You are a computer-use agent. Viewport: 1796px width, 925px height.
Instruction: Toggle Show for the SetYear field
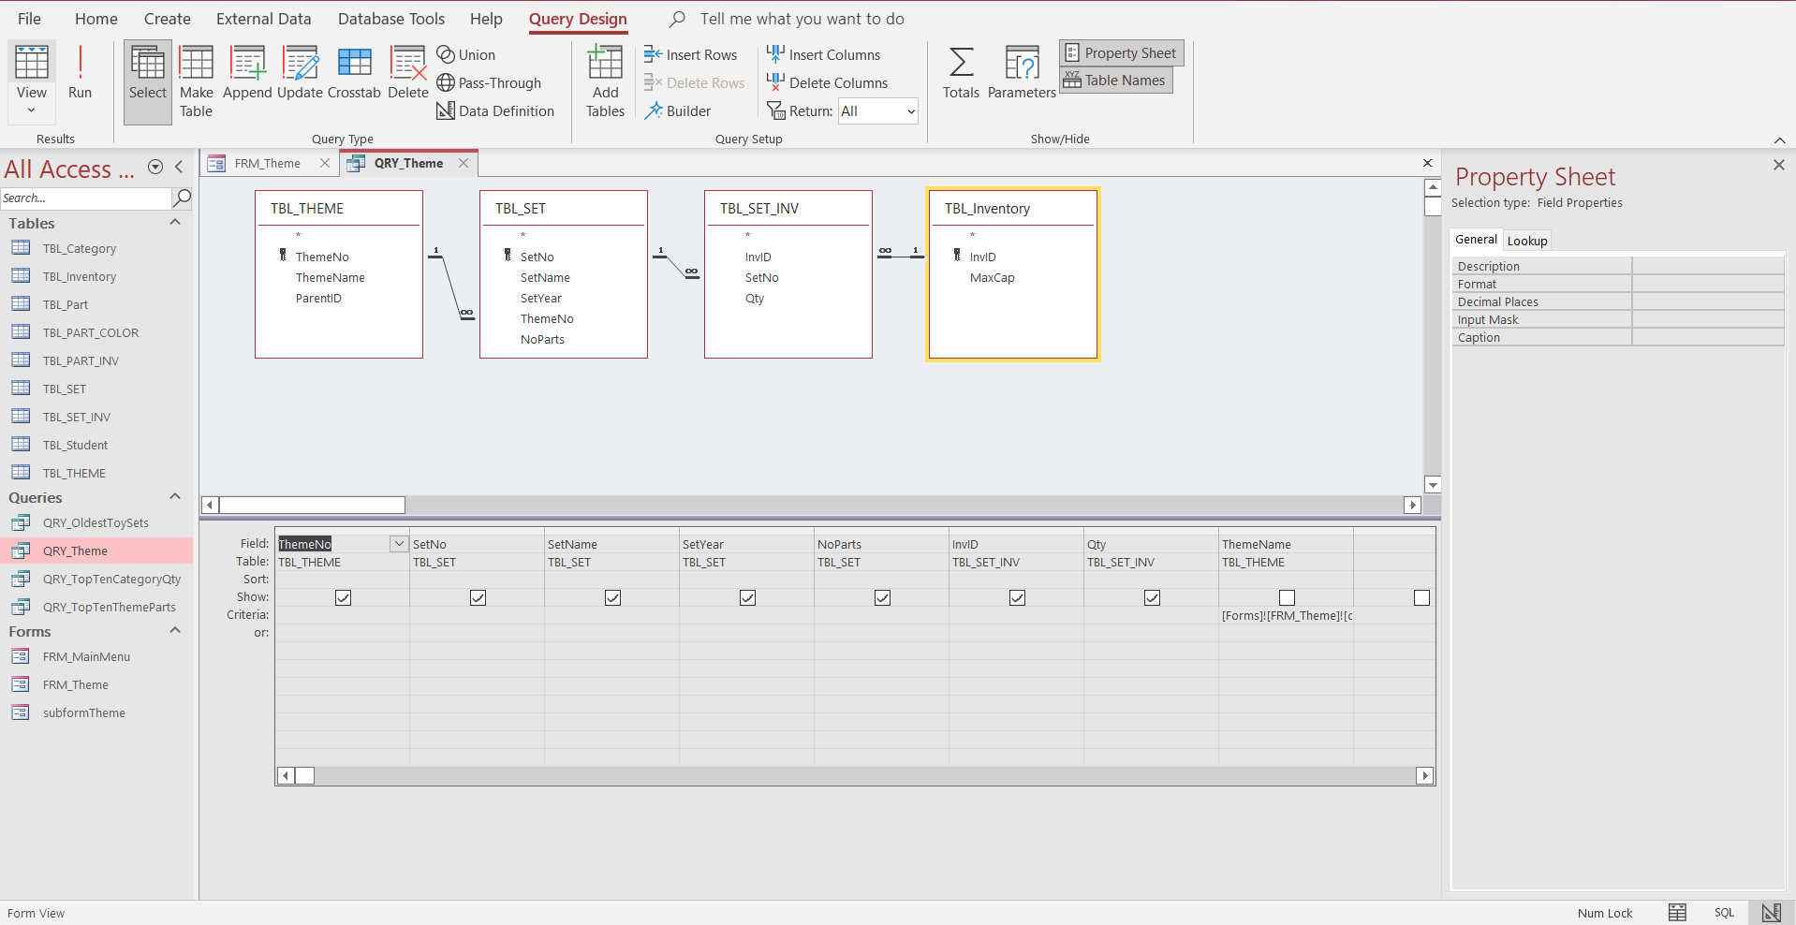[x=747, y=597]
